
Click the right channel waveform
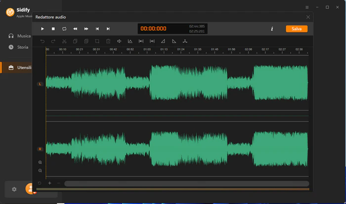pos(177,149)
